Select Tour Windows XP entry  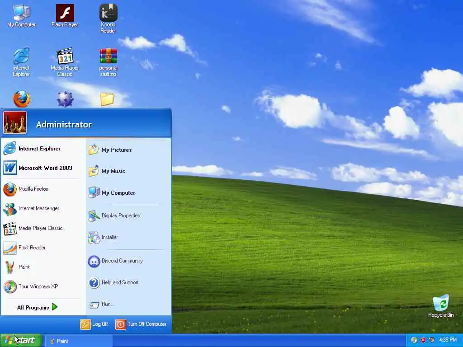click(42, 286)
